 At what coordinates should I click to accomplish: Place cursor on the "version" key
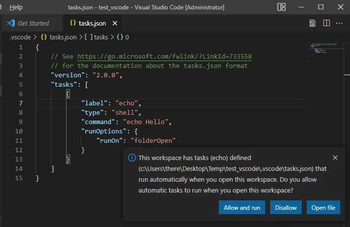pos(68,75)
